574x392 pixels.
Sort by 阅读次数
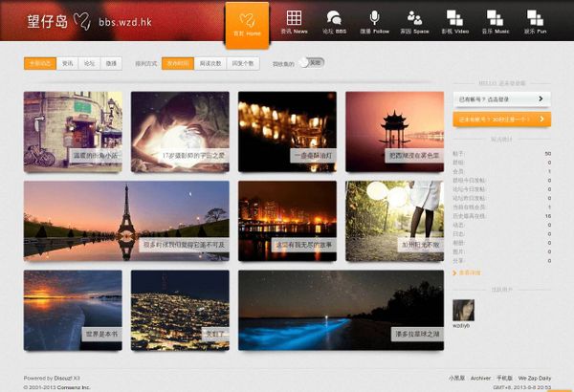210,63
